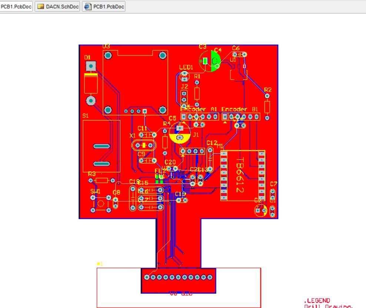Image resolution: width=366 pixels, height=308 pixels.
Task: Select D1 round lower pad
Action: (91, 101)
